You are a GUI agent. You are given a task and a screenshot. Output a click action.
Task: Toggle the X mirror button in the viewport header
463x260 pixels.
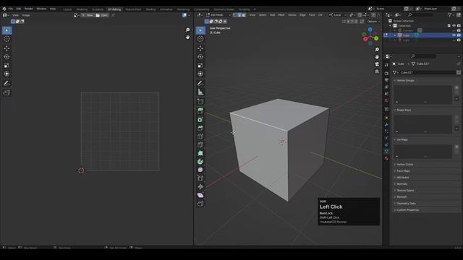click(348, 21)
